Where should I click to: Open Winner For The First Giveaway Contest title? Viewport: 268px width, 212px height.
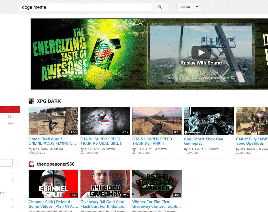point(156,204)
